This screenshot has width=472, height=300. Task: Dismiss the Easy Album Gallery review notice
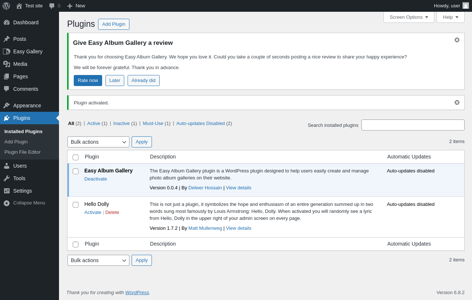(x=457, y=40)
